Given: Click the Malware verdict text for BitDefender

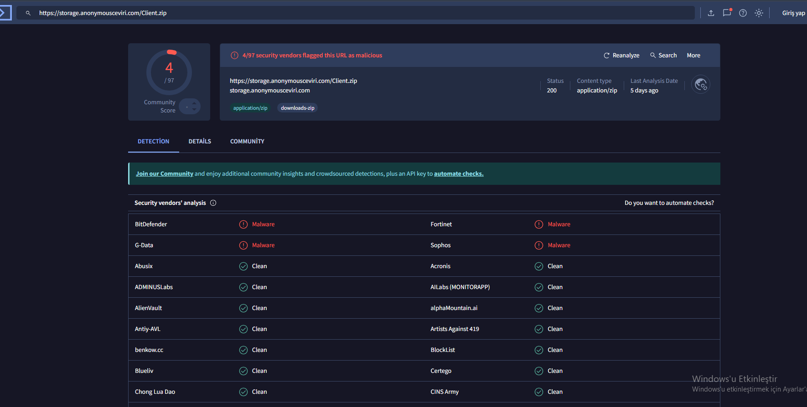Looking at the screenshot, I should (264, 224).
